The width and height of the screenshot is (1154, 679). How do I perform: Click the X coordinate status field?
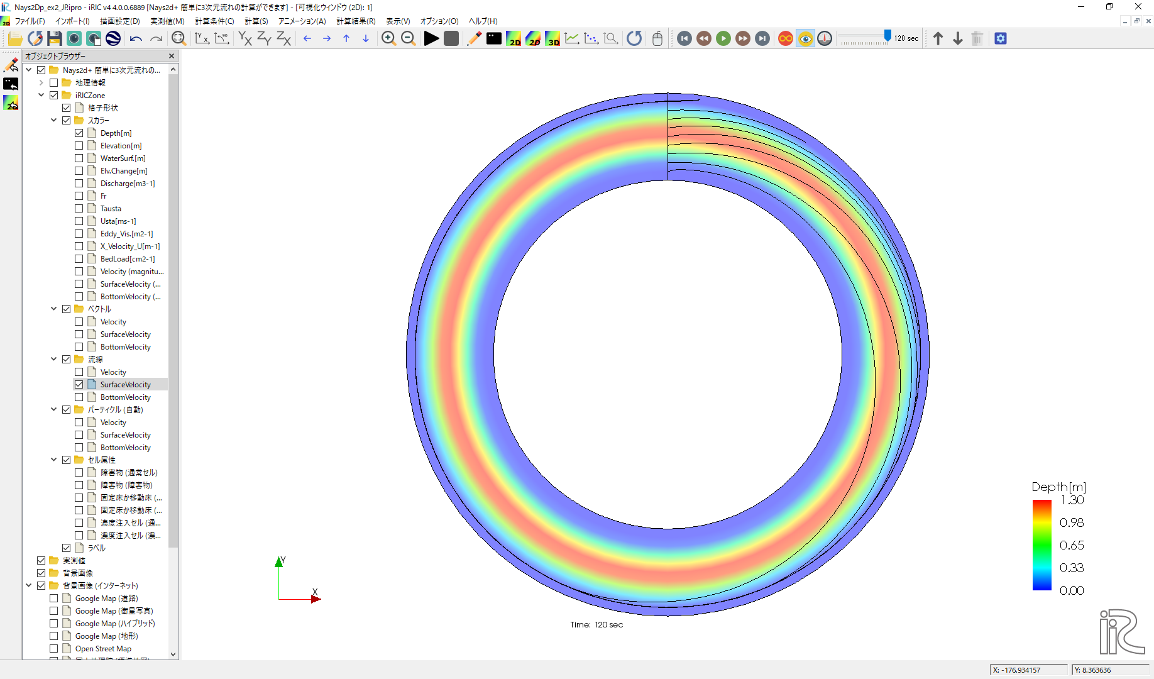tap(1029, 670)
